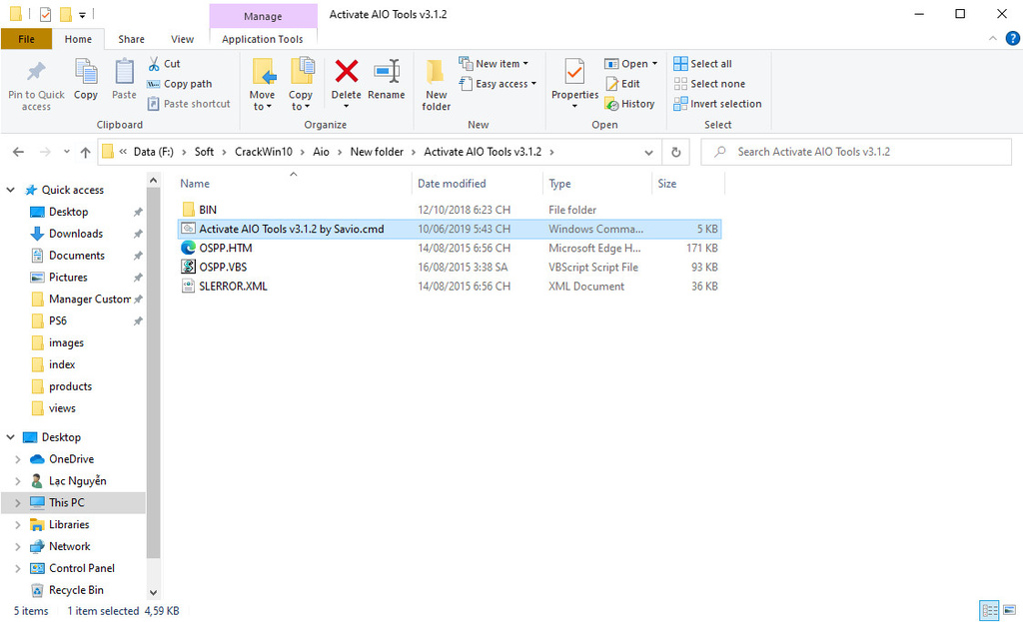Expand the This PC tree node
The height and width of the screenshot is (622, 1023).
coord(18,502)
